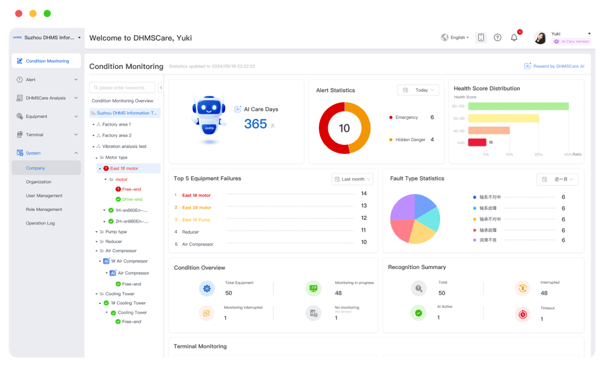Click the globe language icon
The width and height of the screenshot is (601, 366).
click(445, 37)
